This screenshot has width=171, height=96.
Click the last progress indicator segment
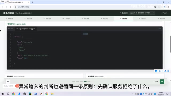(89, 82)
